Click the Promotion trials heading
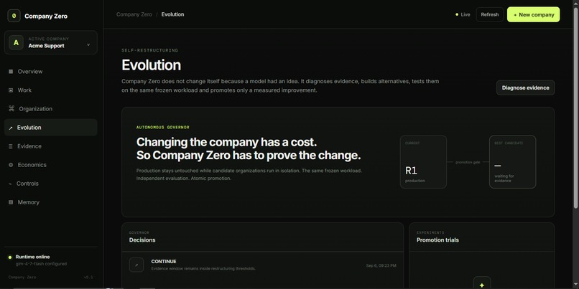This screenshot has height=289, width=579. (437, 240)
